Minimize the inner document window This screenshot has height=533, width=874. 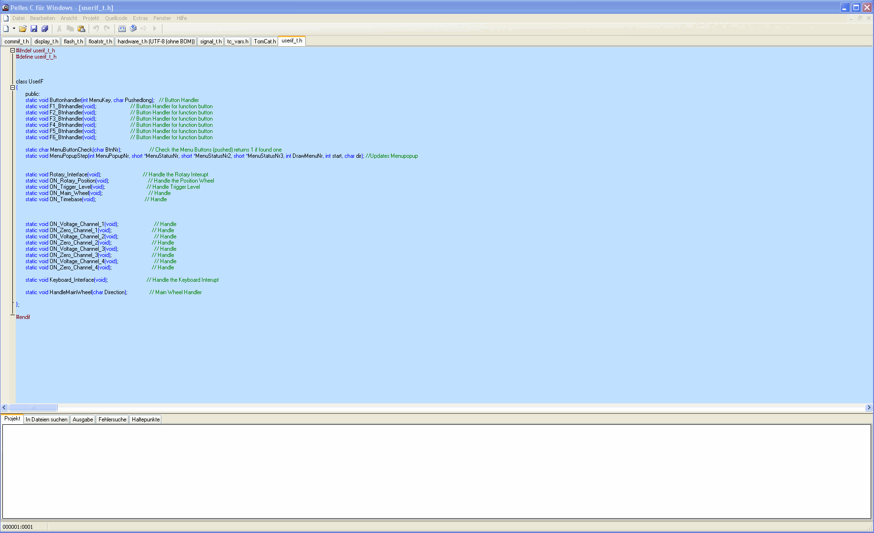(851, 18)
